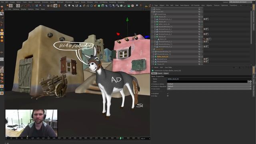This screenshot has height=144, width=256.
Task: Click the current frame number field beside timeline
Action: tap(145, 139)
